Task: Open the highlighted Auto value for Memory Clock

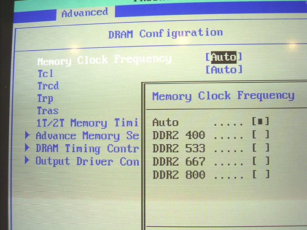Action: [224, 57]
